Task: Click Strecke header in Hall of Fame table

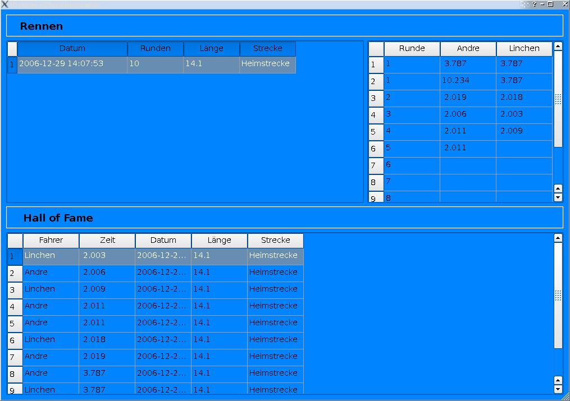Action: pyautogui.click(x=275, y=241)
